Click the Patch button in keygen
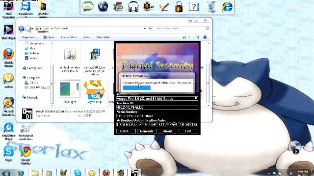Image resolution: width=314 pixels, height=176 pixels. [x=126, y=131]
